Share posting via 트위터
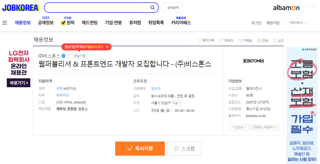Viewport: 320px width, 164px height. click(x=226, y=40)
